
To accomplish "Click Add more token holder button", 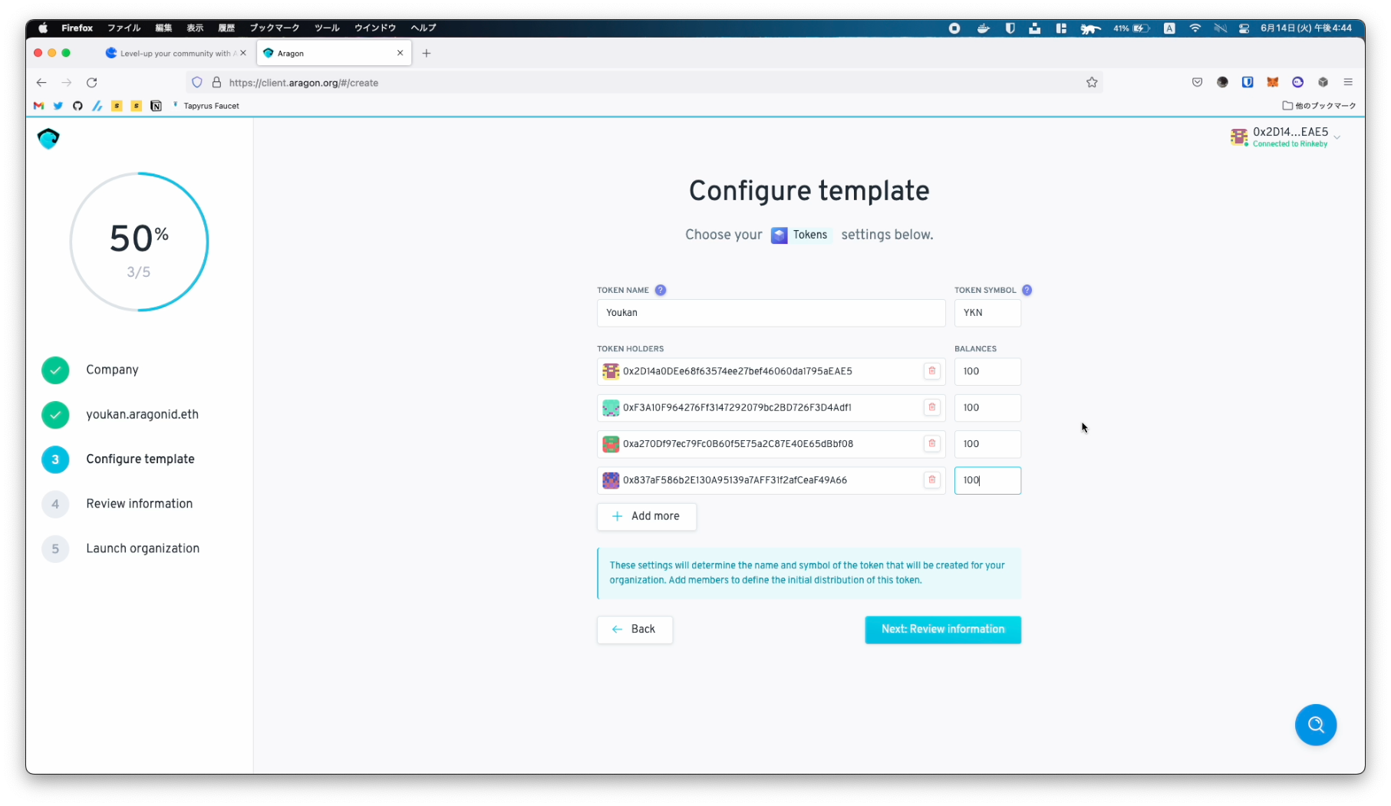I will click(x=646, y=516).
